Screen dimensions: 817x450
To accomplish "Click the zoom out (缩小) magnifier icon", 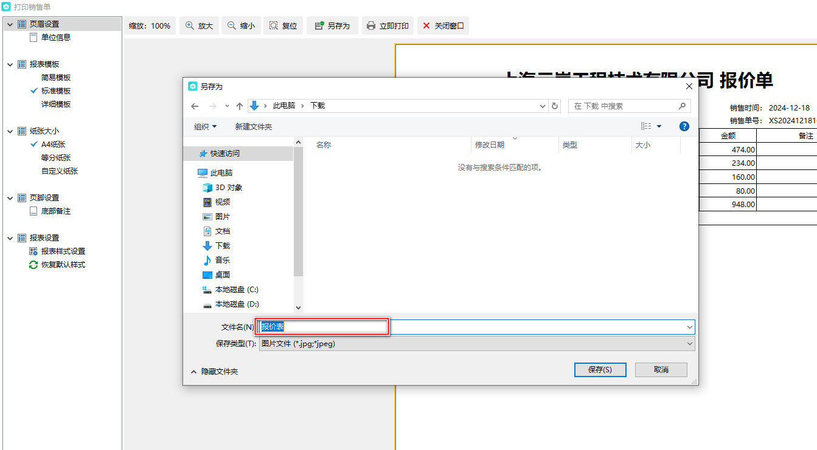I will [232, 26].
